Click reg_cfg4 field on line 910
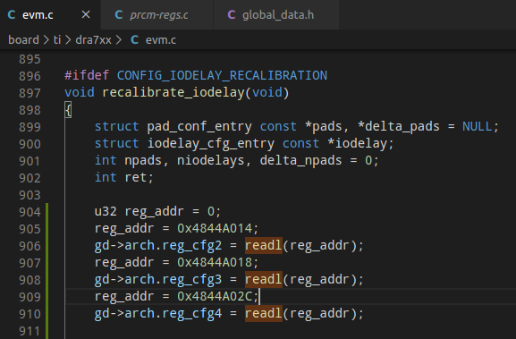 tap(192, 314)
